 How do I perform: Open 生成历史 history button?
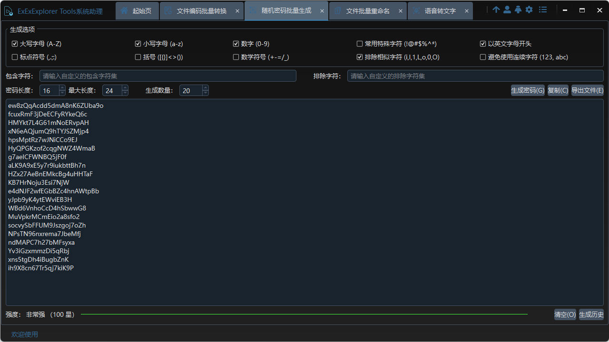[591, 314]
